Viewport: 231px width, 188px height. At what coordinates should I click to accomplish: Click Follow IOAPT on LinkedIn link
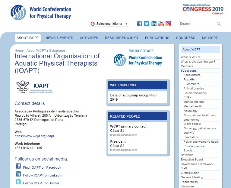tap(43, 175)
